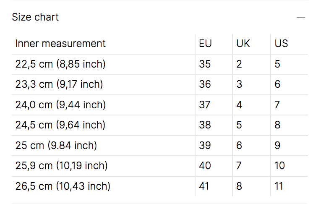Click the Size chart heading
Screen dimensions: 313x204
point(35,17)
